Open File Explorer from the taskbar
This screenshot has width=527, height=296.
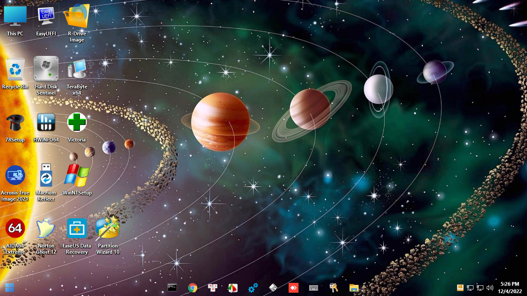tap(354, 288)
